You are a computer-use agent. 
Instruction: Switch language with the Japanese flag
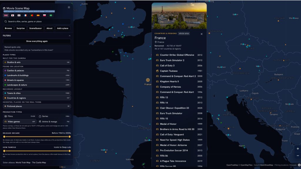tap(13, 15)
